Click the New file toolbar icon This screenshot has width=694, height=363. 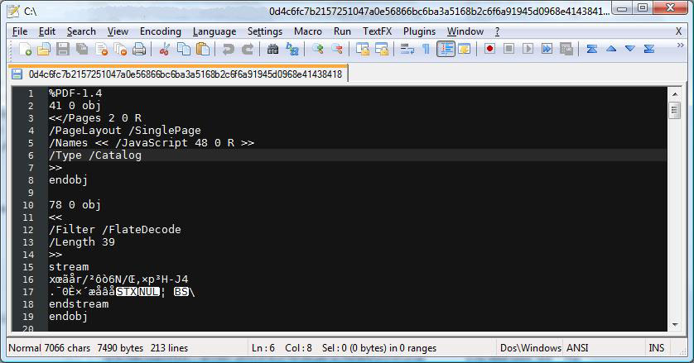pyautogui.click(x=25, y=50)
